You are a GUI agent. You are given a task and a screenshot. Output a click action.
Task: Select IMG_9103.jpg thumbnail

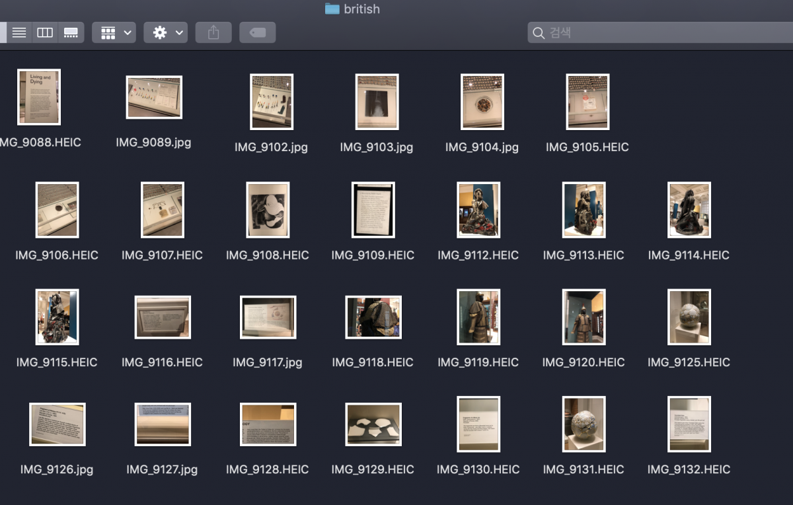pos(377,102)
